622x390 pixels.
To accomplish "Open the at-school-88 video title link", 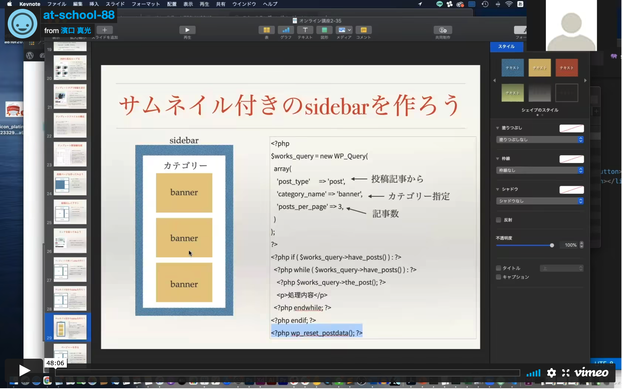I will coord(79,15).
